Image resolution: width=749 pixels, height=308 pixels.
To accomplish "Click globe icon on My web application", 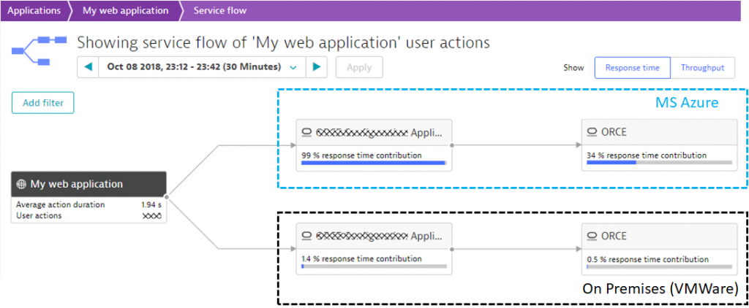I will point(20,184).
